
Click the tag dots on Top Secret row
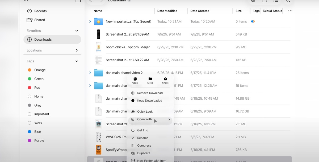tap(253, 22)
